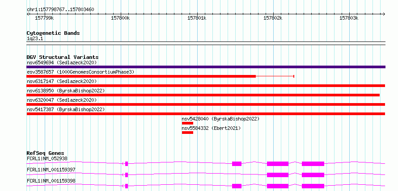Image resolution: width=398 pixels, height=191 pixels.
Task: Click the 157802k ruler tick label
Action: [273, 18]
